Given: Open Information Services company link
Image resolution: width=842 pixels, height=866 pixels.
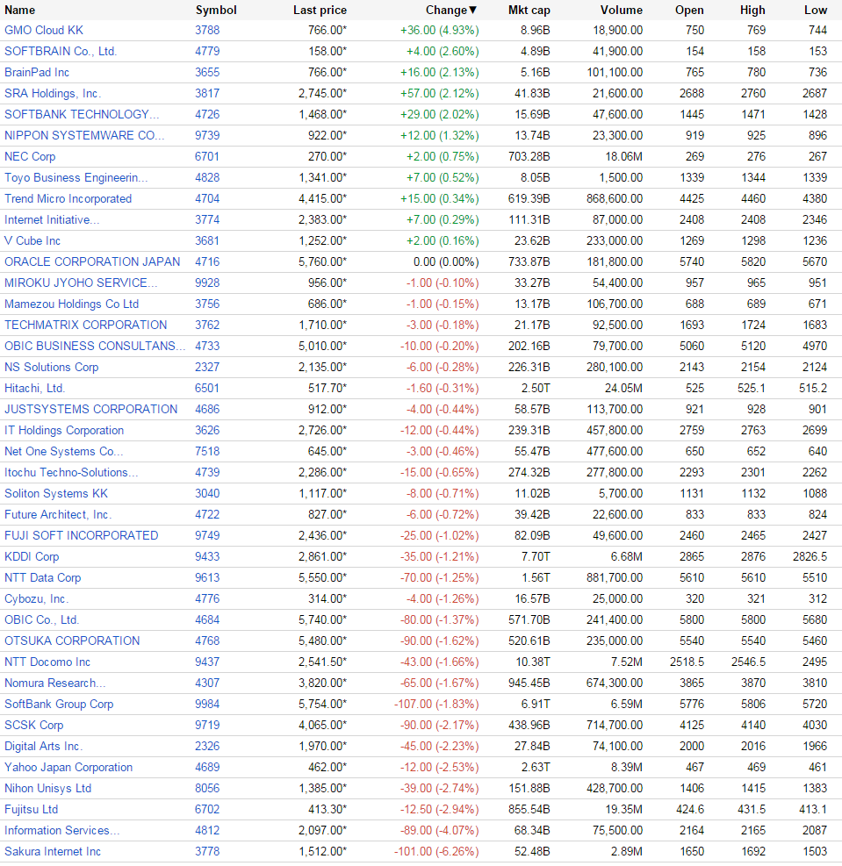Looking at the screenshot, I should coord(61,830).
